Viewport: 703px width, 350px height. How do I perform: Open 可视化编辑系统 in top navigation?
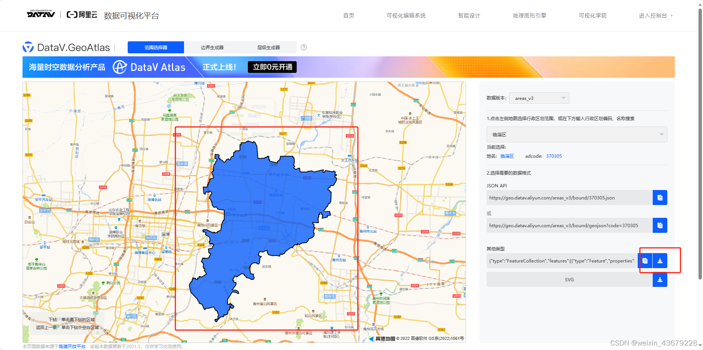point(406,15)
